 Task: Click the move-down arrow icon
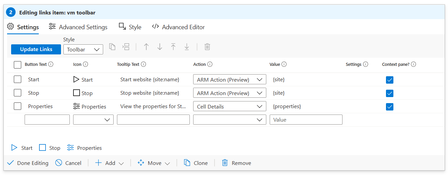click(160, 47)
